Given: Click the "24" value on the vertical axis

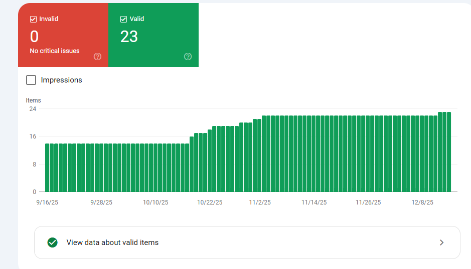Looking at the screenshot, I should 33,109.
